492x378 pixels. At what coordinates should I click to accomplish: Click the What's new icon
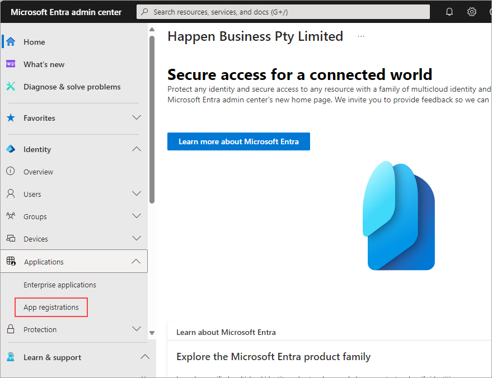(x=11, y=64)
